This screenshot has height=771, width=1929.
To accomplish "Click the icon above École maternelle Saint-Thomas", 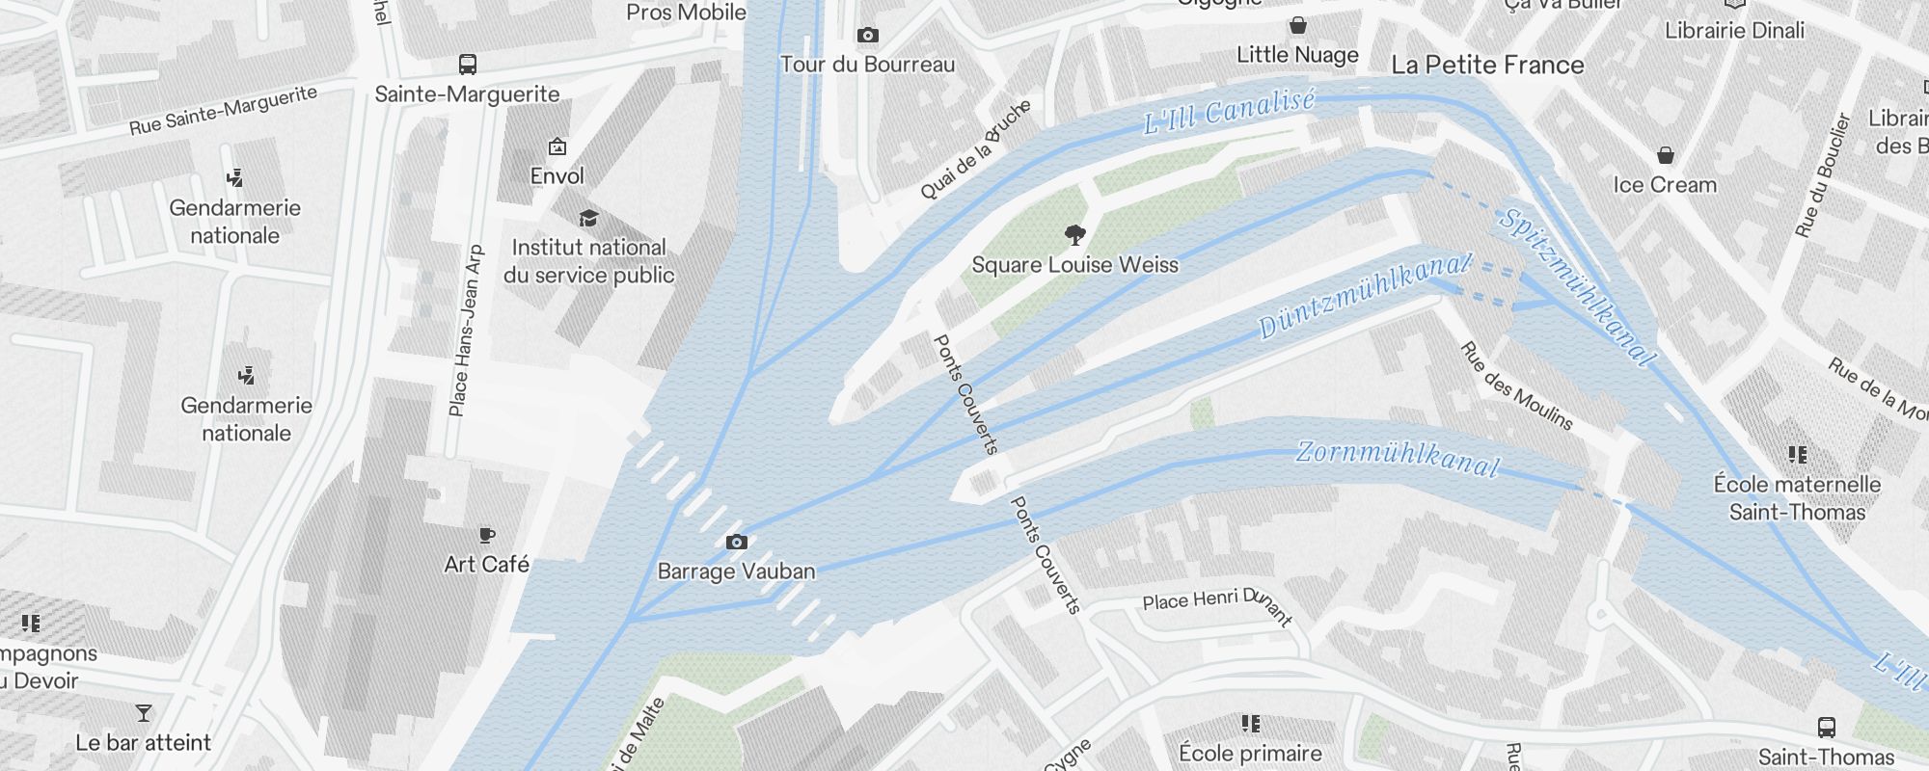I will point(1797,454).
